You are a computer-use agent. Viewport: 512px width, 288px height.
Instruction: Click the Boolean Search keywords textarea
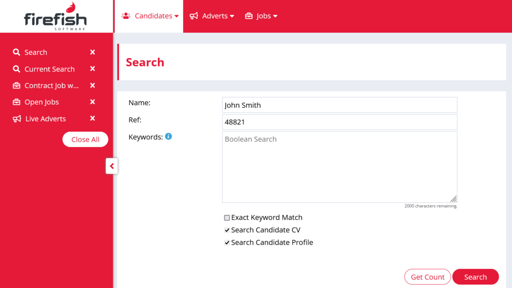click(x=339, y=167)
